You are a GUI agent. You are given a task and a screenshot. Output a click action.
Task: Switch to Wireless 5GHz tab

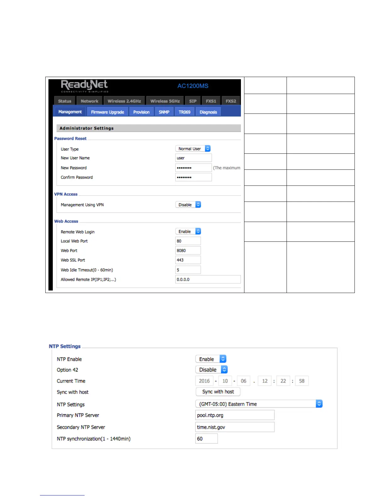[x=165, y=101]
